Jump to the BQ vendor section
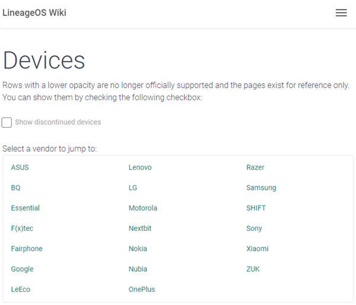This screenshot has height=305, width=356. pos(15,188)
